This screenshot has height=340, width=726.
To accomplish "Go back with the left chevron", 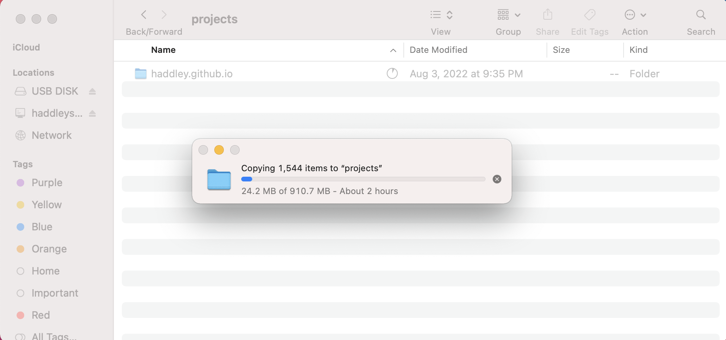I will 144,15.
